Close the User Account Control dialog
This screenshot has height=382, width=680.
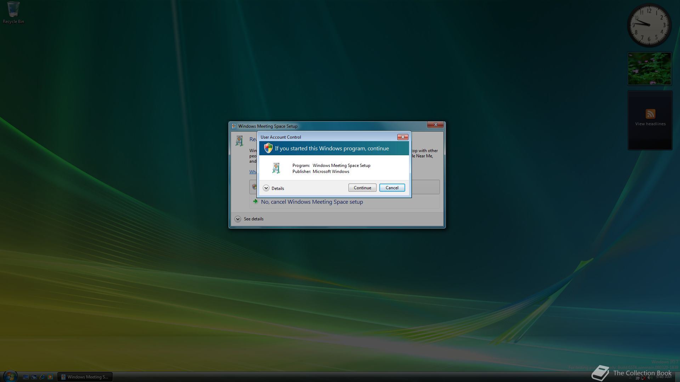coord(403,137)
